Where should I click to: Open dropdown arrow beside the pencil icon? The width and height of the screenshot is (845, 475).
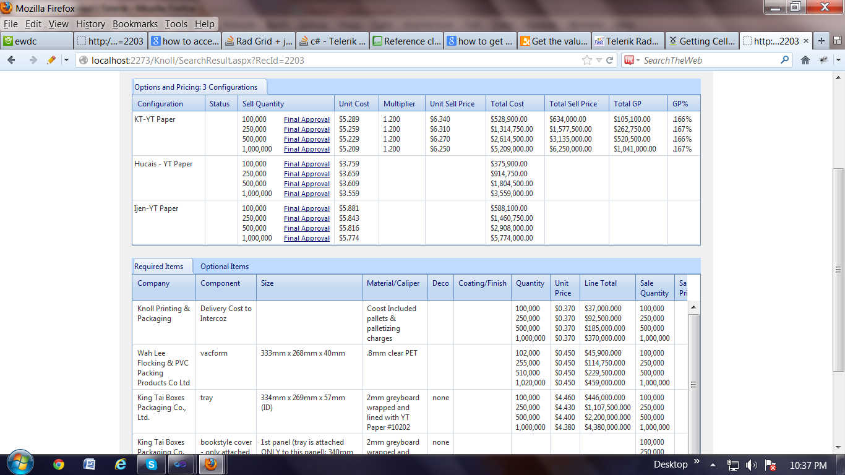tap(66, 60)
